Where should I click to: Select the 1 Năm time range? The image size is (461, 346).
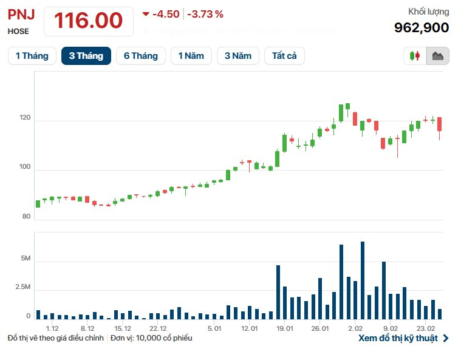click(x=191, y=56)
